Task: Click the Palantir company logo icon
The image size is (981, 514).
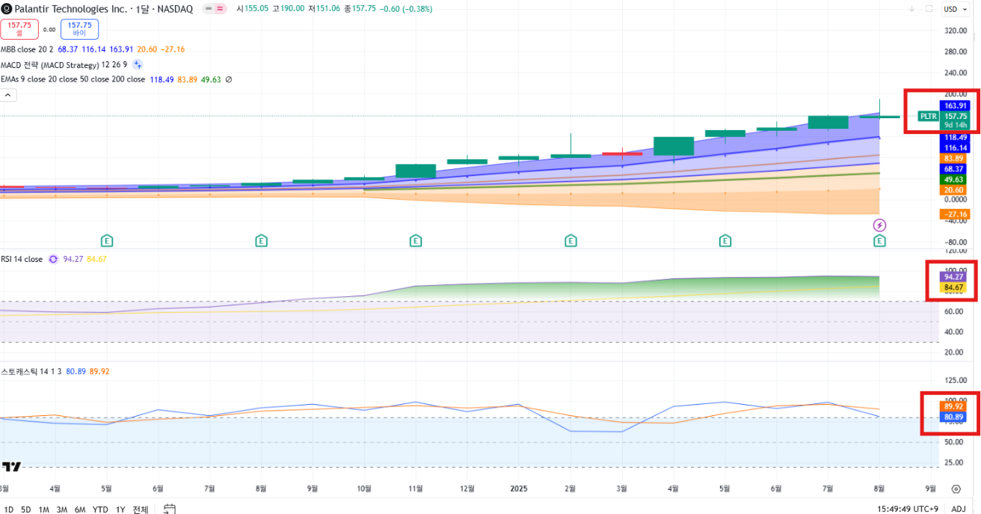Action: 7,9
